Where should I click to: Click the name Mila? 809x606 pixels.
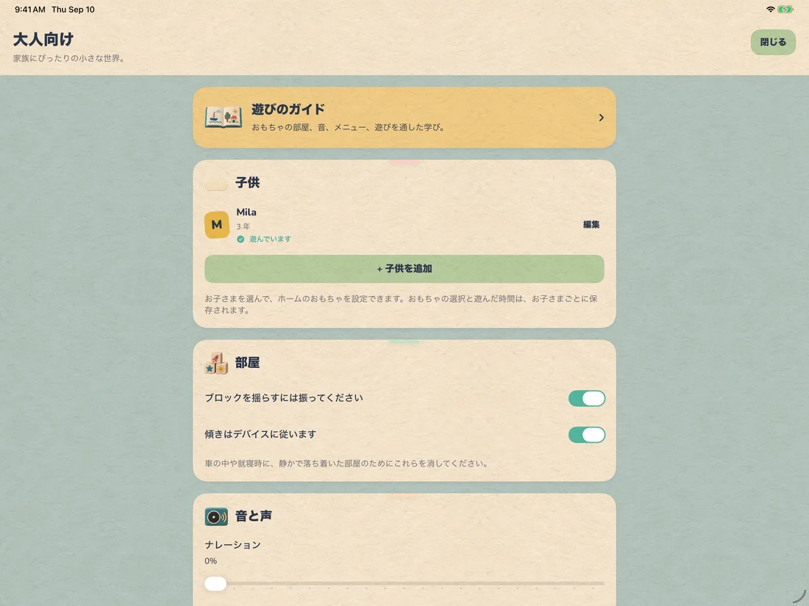click(246, 212)
